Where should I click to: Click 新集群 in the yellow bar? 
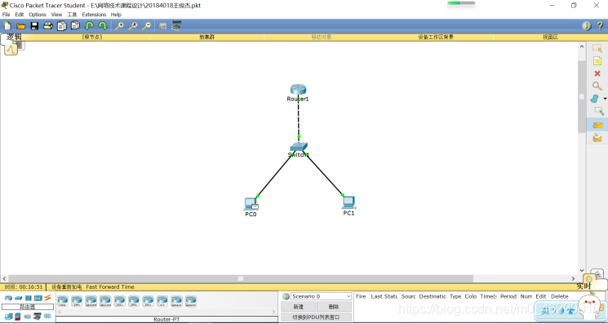pyautogui.click(x=206, y=38)
